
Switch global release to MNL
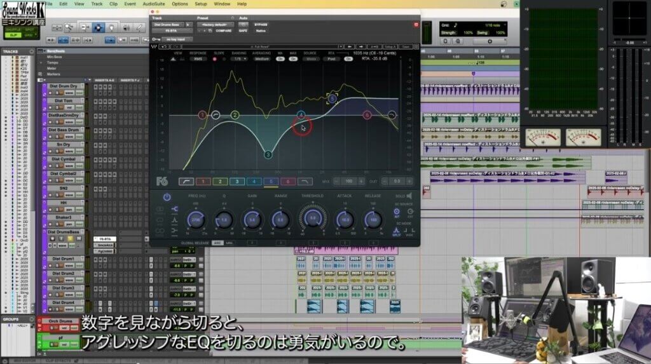coord(229,243)
